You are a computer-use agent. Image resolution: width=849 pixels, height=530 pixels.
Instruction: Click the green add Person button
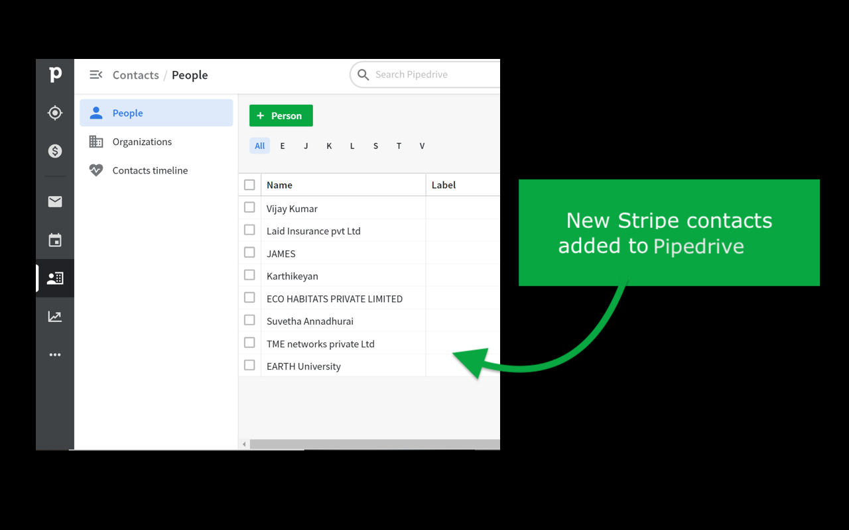[281, 116]
